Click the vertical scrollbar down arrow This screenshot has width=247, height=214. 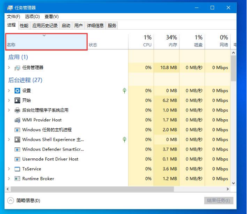point(233,183)
